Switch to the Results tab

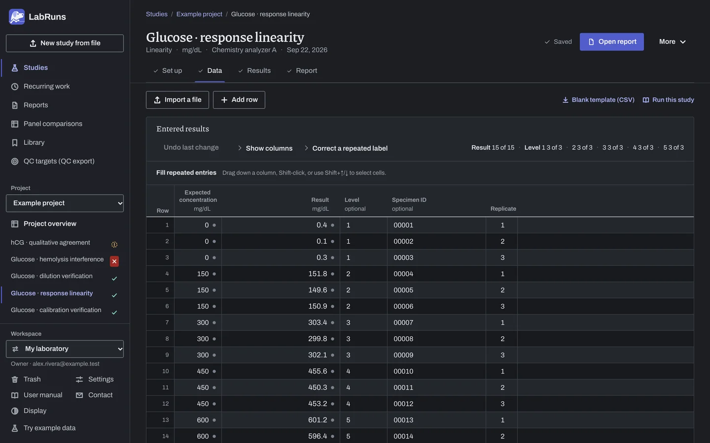254,71
